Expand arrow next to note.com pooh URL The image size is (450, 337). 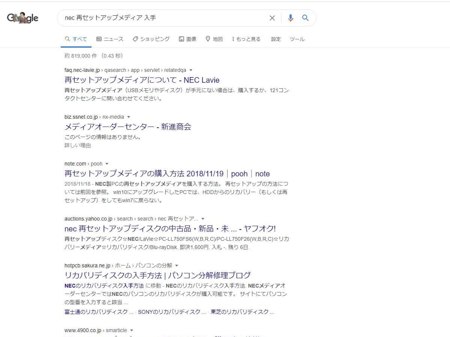[x=107, y=164]
